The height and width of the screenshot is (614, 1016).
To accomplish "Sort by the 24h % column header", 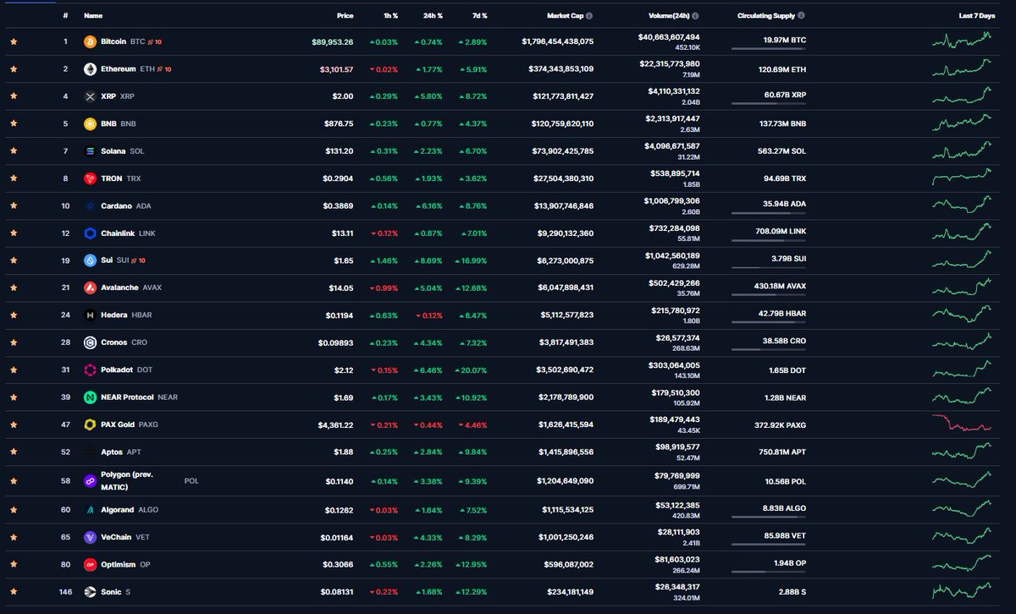I will tap(432, 15).
